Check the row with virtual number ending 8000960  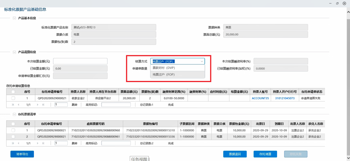13,130
